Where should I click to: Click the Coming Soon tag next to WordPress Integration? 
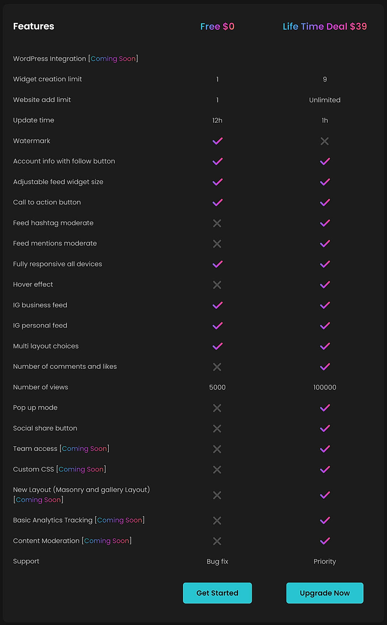(x=113, y=59)
